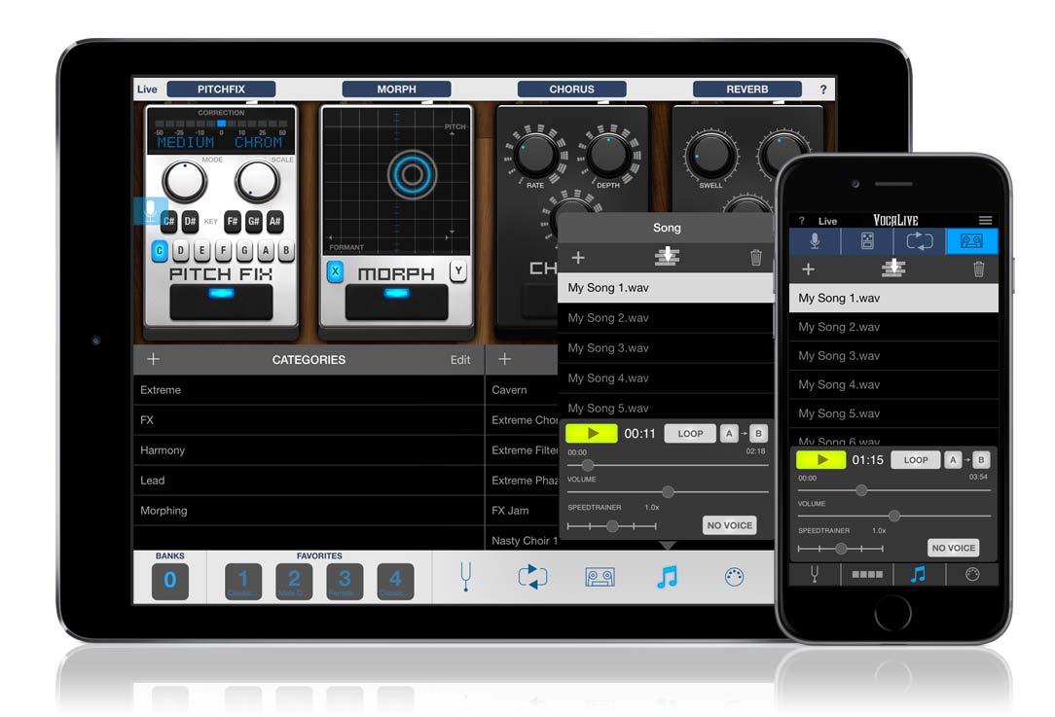1055x717 pixels.
Task: Open the MIDI connector icon on iPad
Action: (x=735, y=577)
